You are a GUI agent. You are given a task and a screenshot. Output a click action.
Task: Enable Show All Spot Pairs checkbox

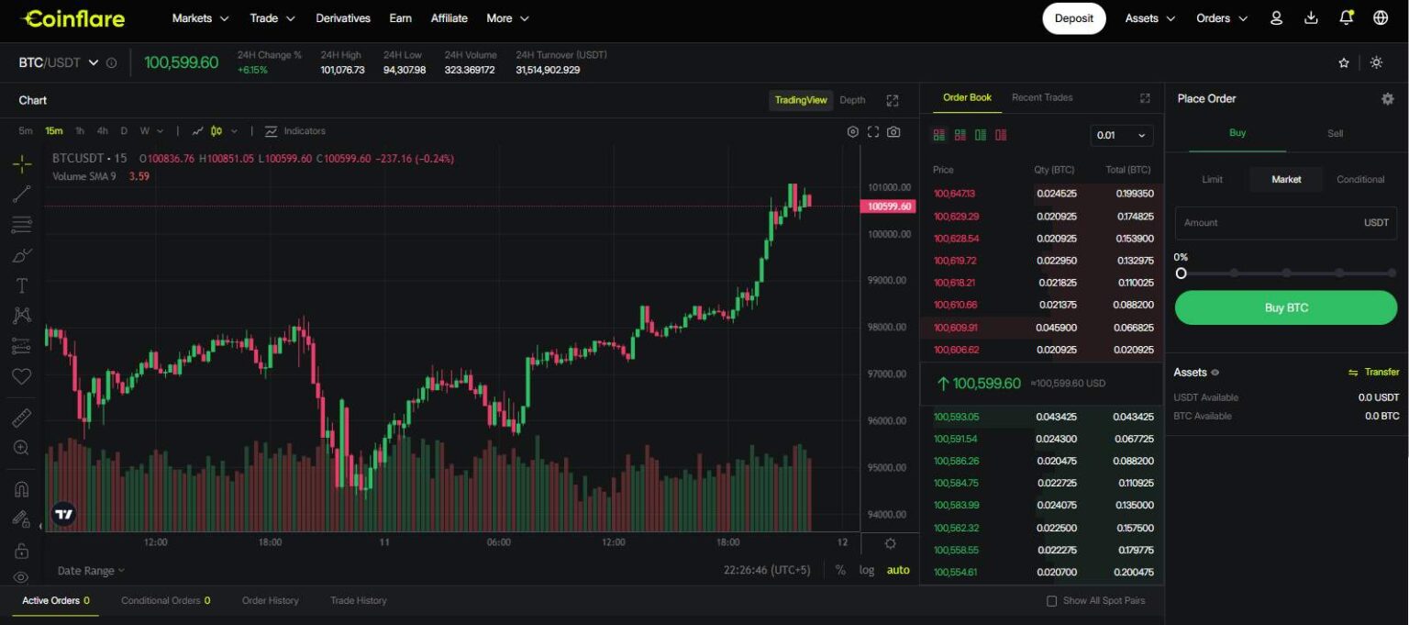1050,600
